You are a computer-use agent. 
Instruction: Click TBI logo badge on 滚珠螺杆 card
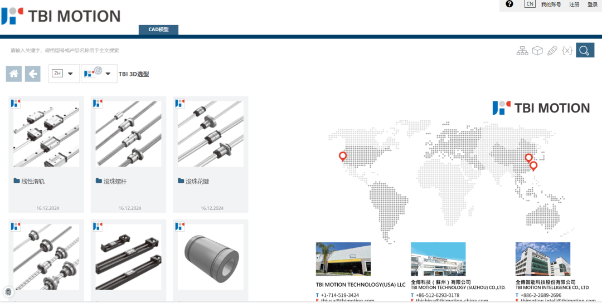point(98,103)
